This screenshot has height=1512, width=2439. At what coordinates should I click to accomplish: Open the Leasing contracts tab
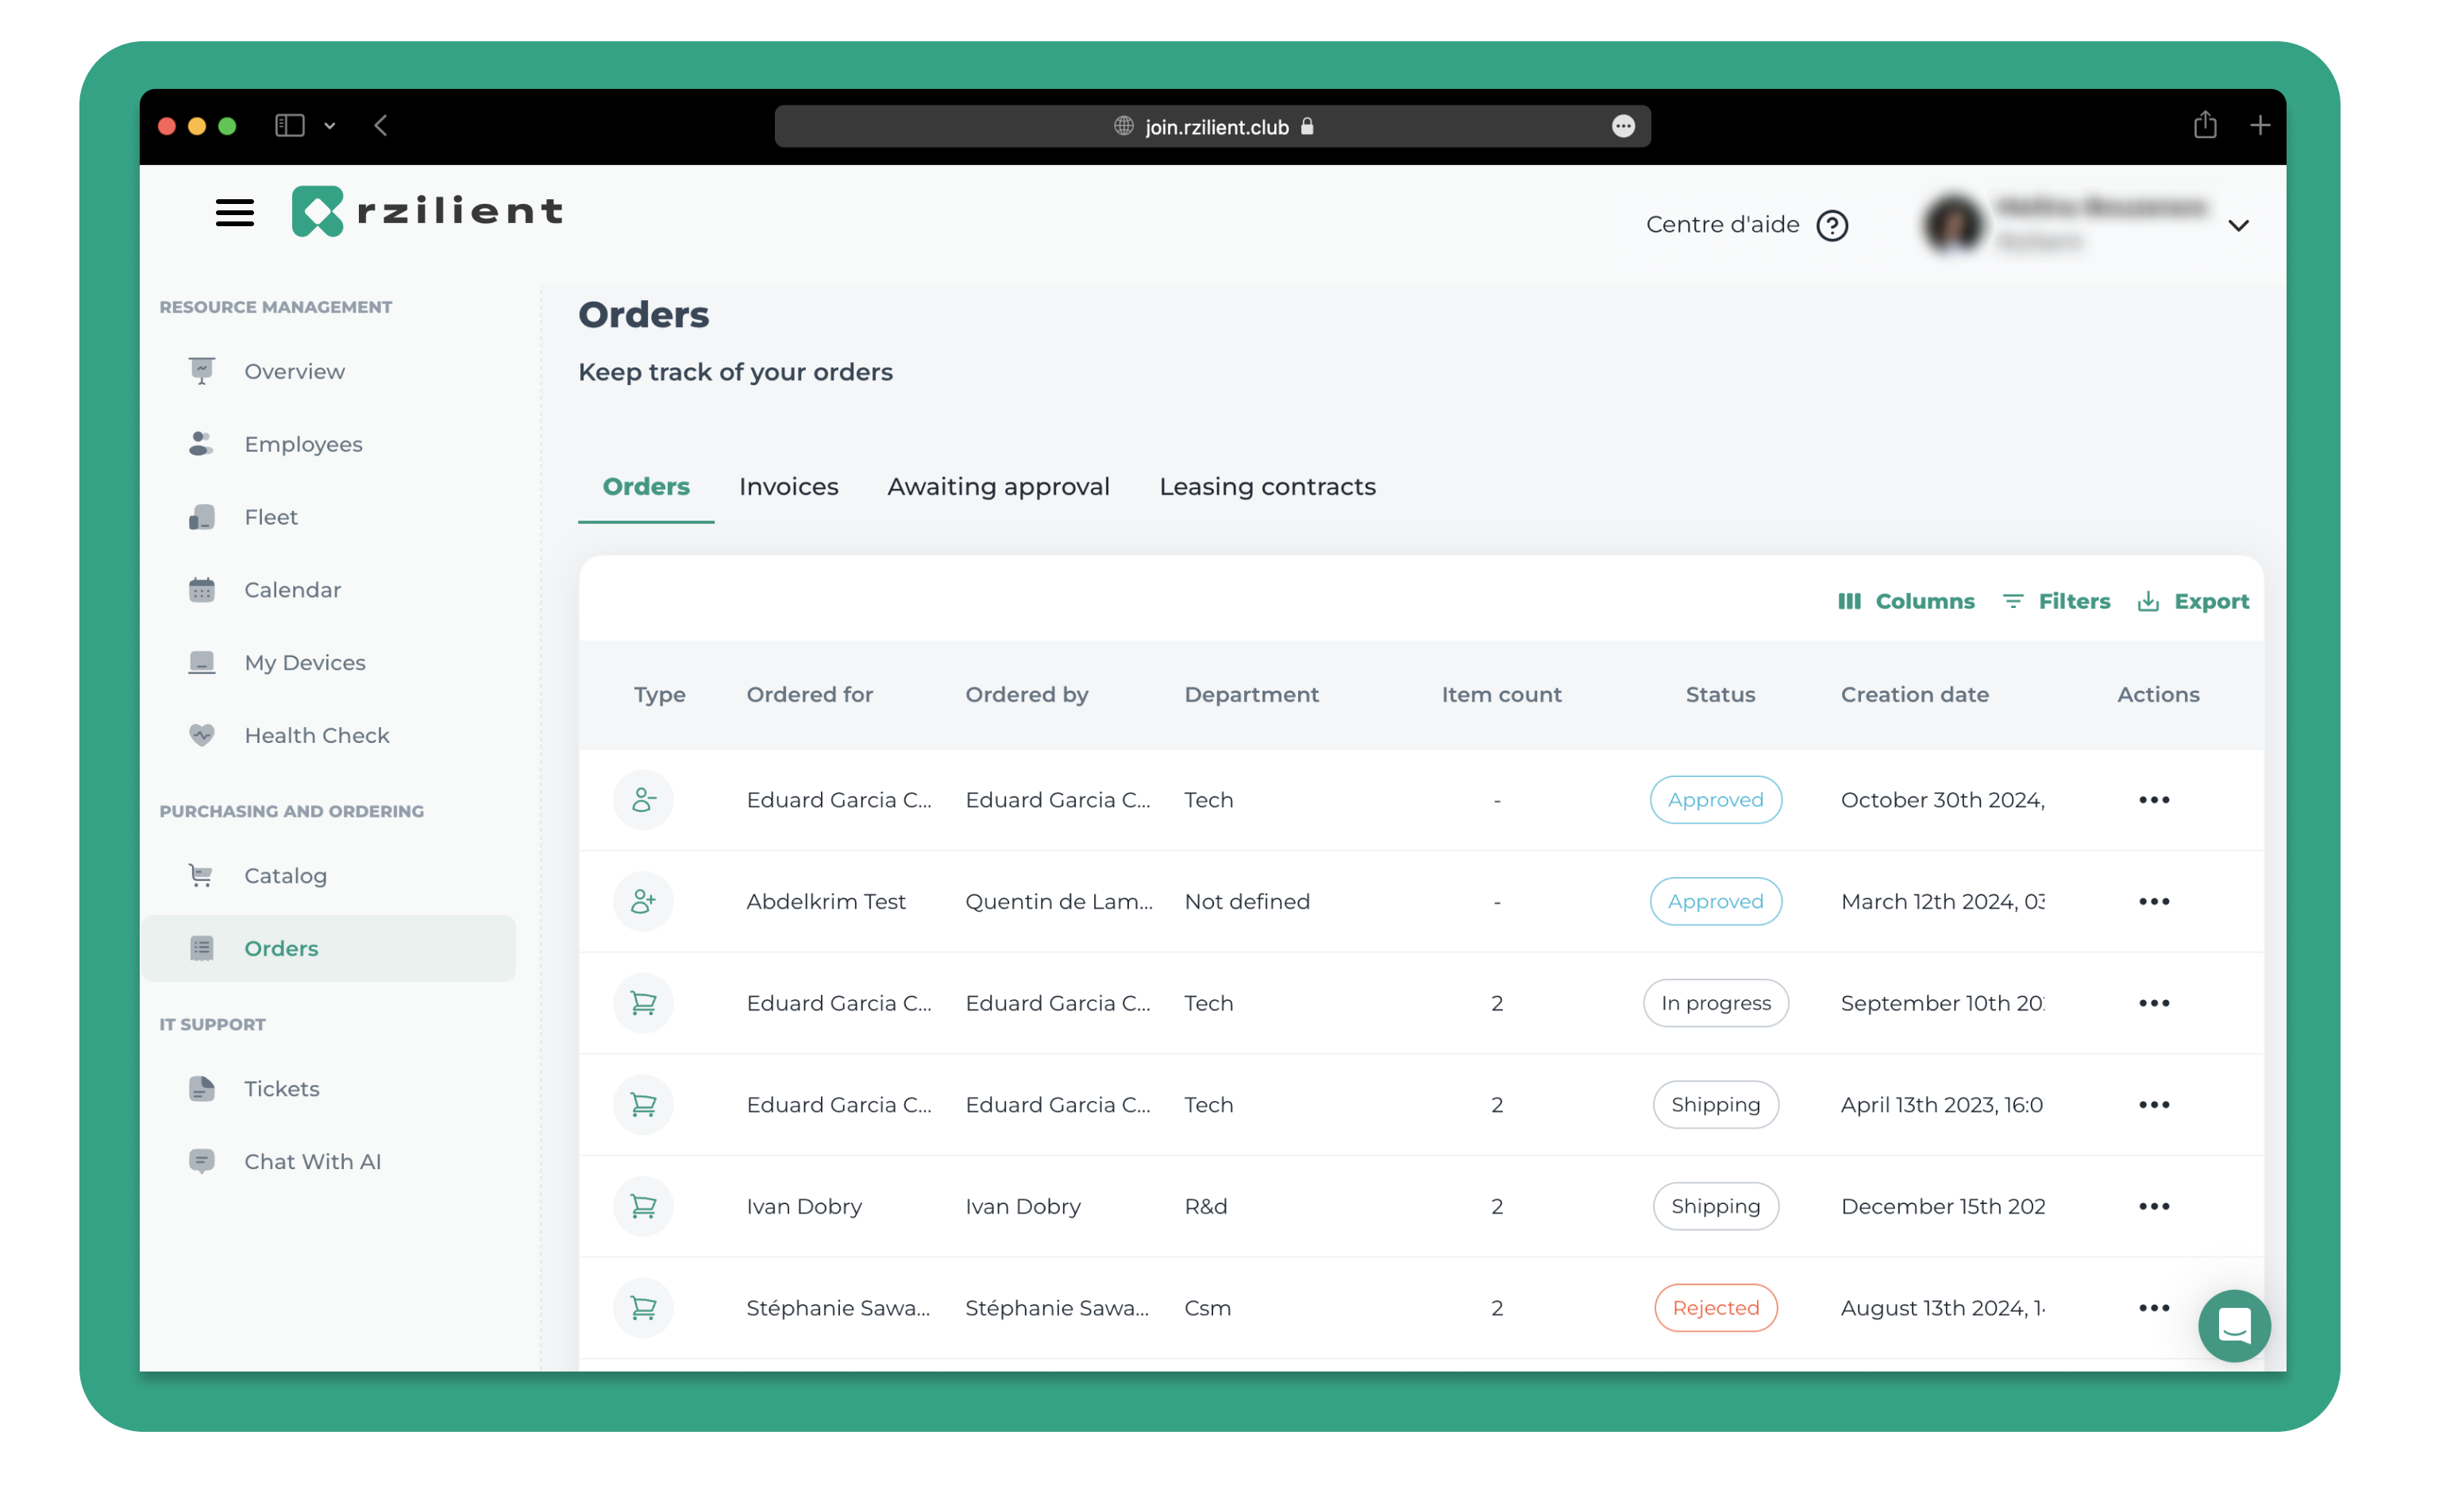[x=1266, y=487]
